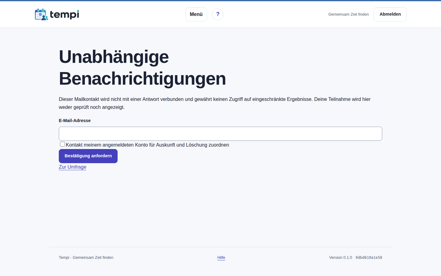The image size is (441, 276).
Task: Click the Abmelden button
Action: pyautogui.click(x=390, y=14)
